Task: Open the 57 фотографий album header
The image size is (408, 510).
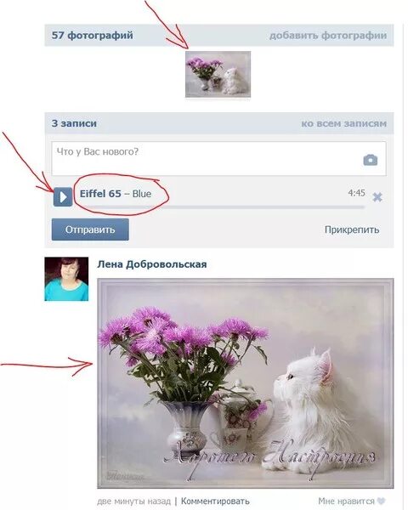Action: pyautogui.click(x=92, y=35)
